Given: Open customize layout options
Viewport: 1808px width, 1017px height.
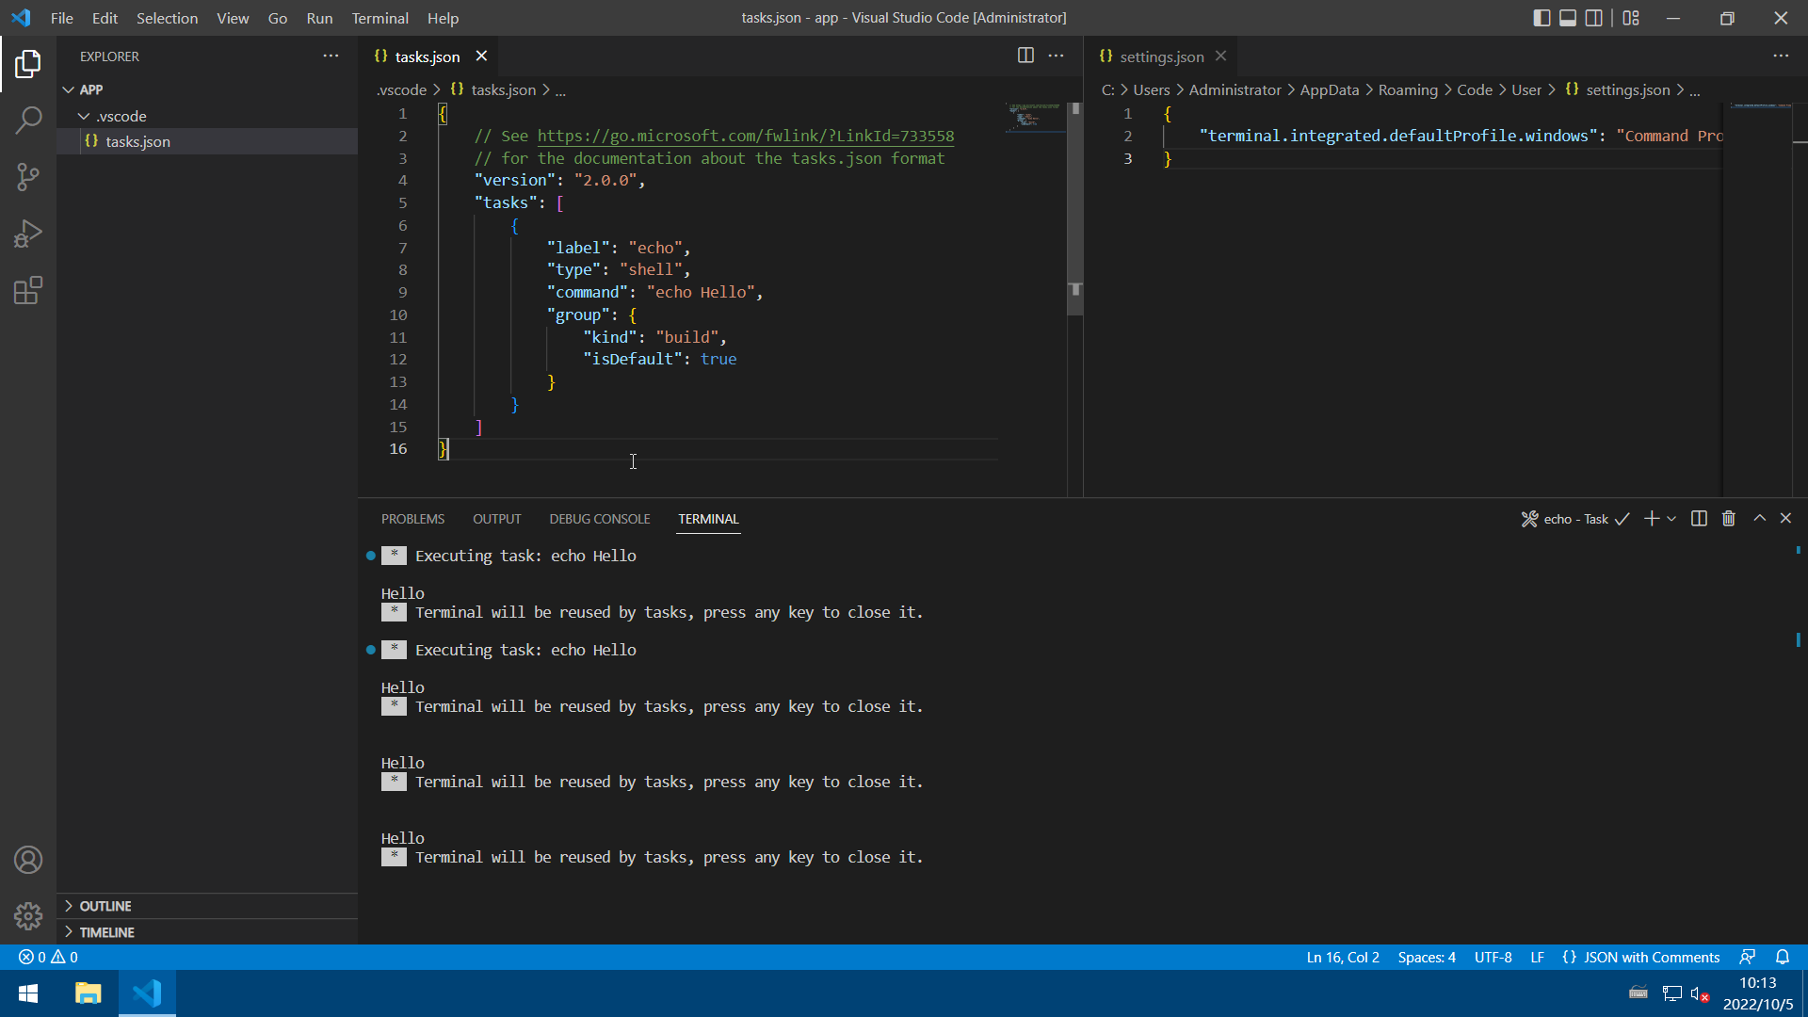Looking at the screenshot, I should 1632,18.
